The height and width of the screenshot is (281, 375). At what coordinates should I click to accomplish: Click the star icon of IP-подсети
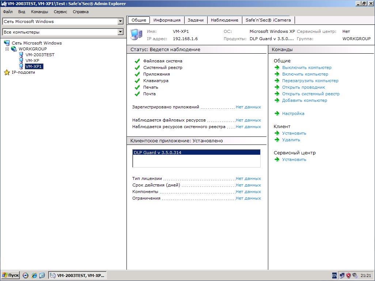point(7,72)
